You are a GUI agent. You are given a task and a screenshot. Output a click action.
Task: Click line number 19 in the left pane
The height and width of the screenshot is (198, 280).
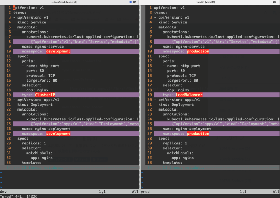9,95
